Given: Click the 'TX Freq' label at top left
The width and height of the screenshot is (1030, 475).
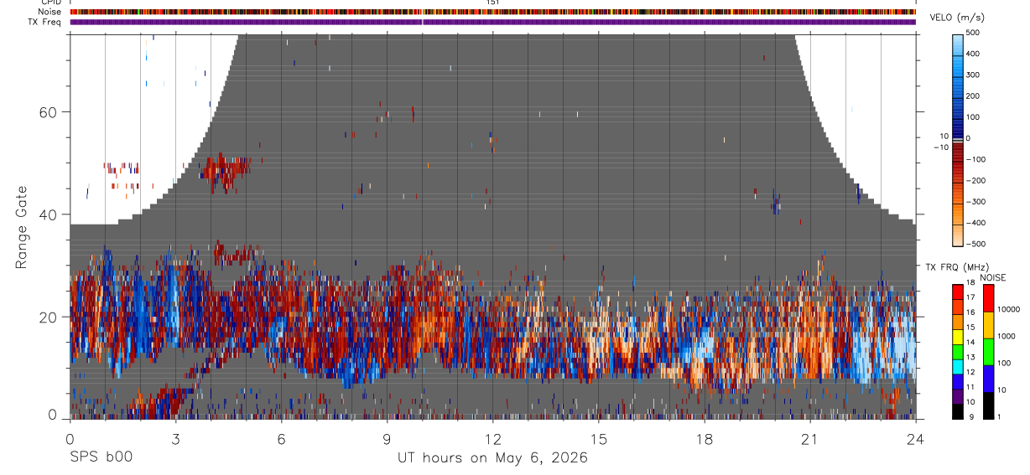Looking at the screenshot, I should (45, 22).
